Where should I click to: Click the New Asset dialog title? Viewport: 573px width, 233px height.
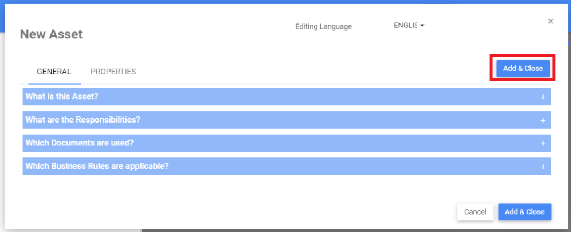(52, 34)
